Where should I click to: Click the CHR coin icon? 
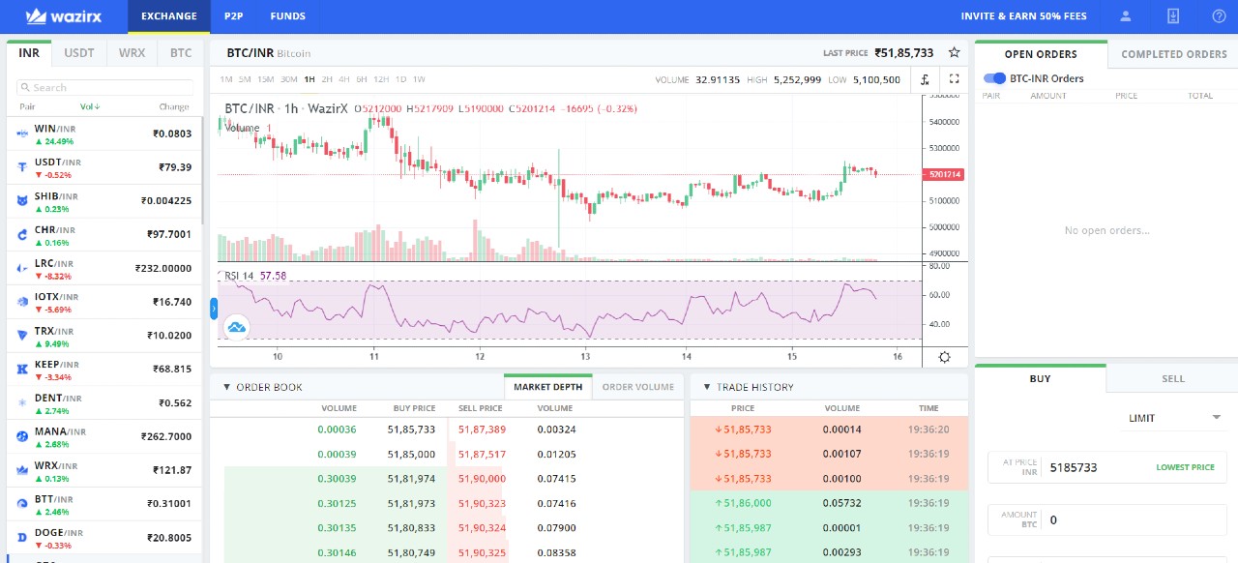point(22,234)
